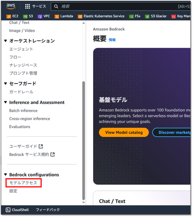193x217 pixels.
Task: Open Cross-region inference in sidebar
Action: coord(30,119)
